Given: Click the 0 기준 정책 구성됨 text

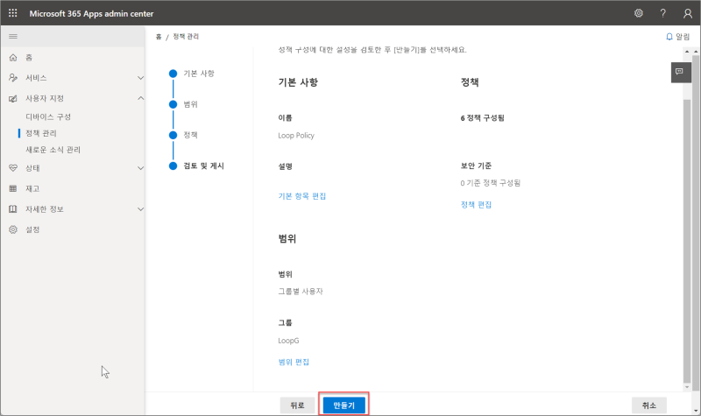Looking at the screenshot, I should [491, 183].
